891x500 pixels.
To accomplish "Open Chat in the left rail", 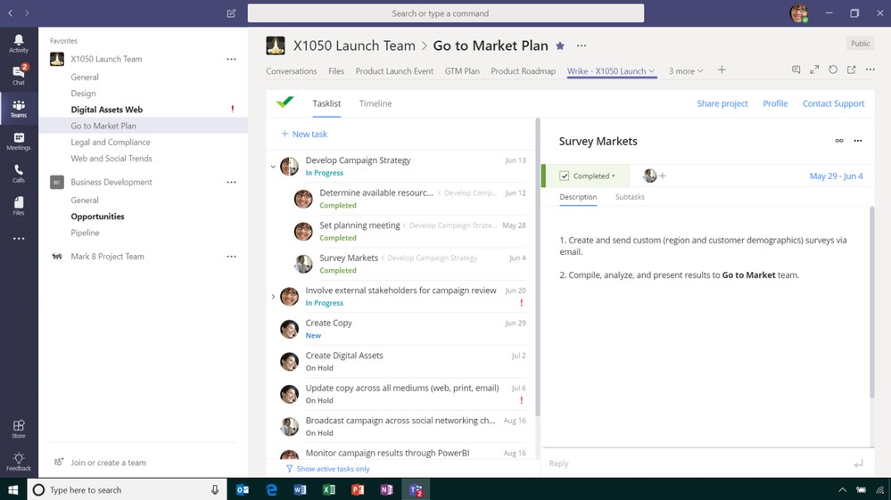I will click(x=18, y=75).
